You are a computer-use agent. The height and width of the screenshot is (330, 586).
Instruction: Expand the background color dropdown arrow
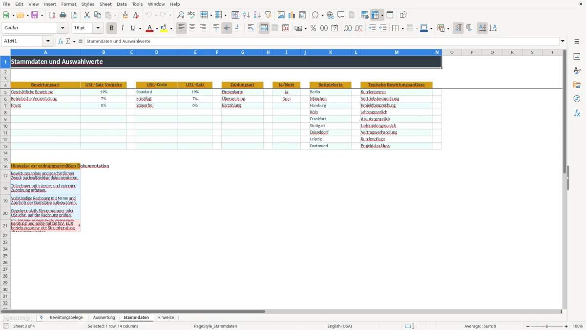click(x=171, y=28)
